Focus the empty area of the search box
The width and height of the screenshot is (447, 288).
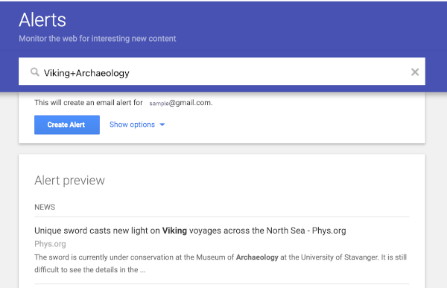point(270,72)
